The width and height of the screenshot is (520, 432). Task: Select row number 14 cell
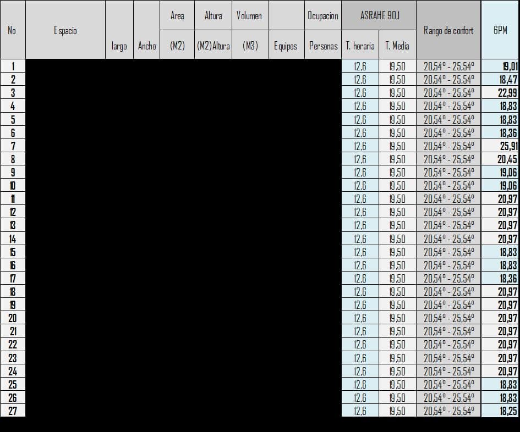coord(13,239)
